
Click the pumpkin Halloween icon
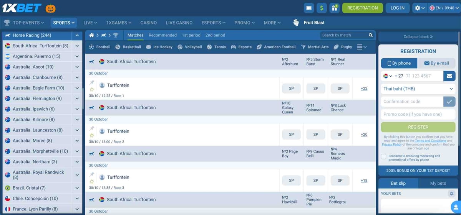coord(50,8)
